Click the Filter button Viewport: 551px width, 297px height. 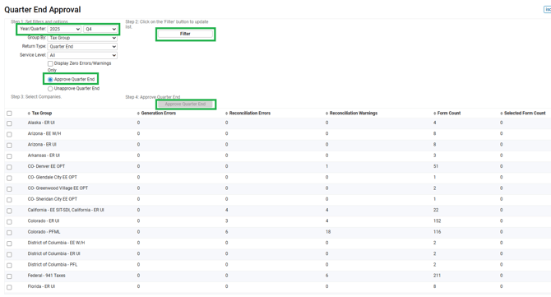tap(185, 34)
